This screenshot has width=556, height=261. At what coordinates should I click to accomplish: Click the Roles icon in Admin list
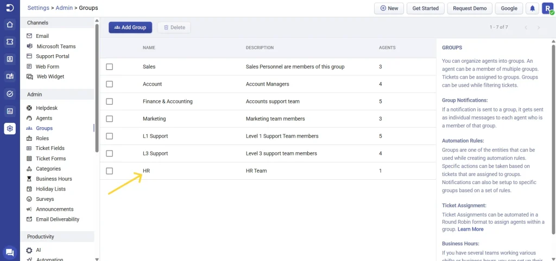tap(29, 138)
